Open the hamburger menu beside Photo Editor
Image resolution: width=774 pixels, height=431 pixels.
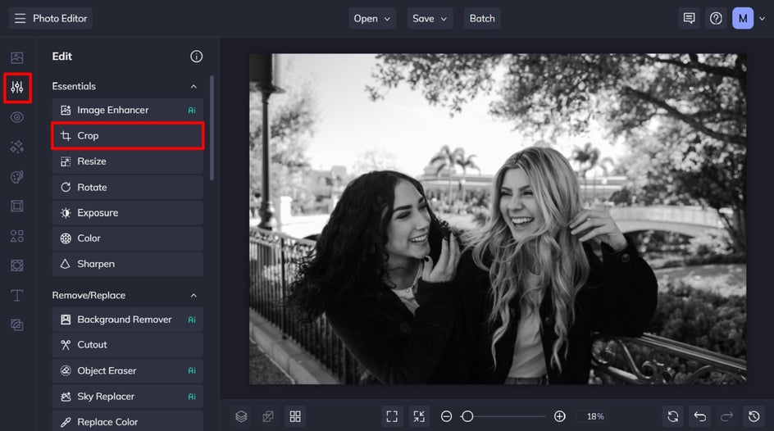click(20, 19)
